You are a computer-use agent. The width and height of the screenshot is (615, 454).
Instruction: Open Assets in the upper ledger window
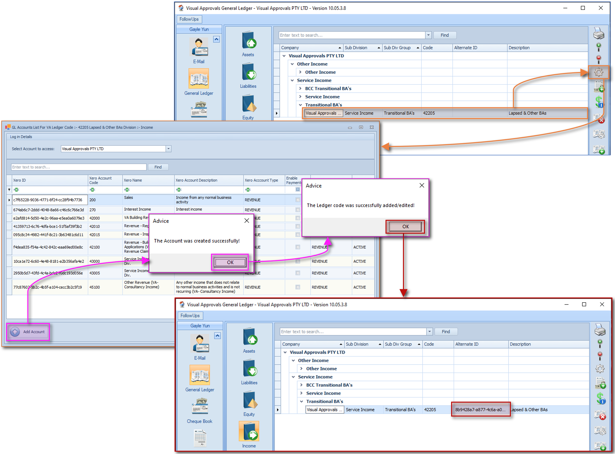248,44
